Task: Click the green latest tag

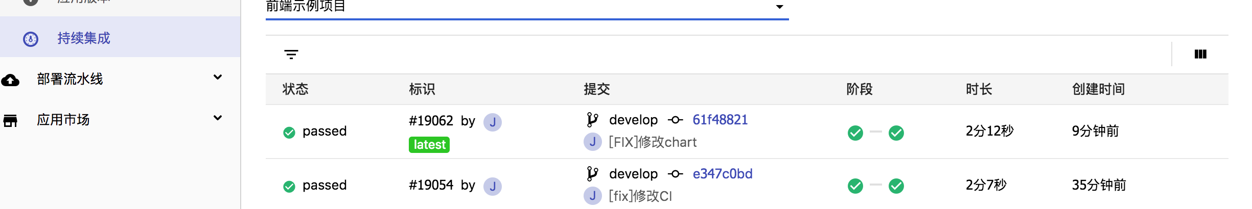Action: (x=429, y=145)
